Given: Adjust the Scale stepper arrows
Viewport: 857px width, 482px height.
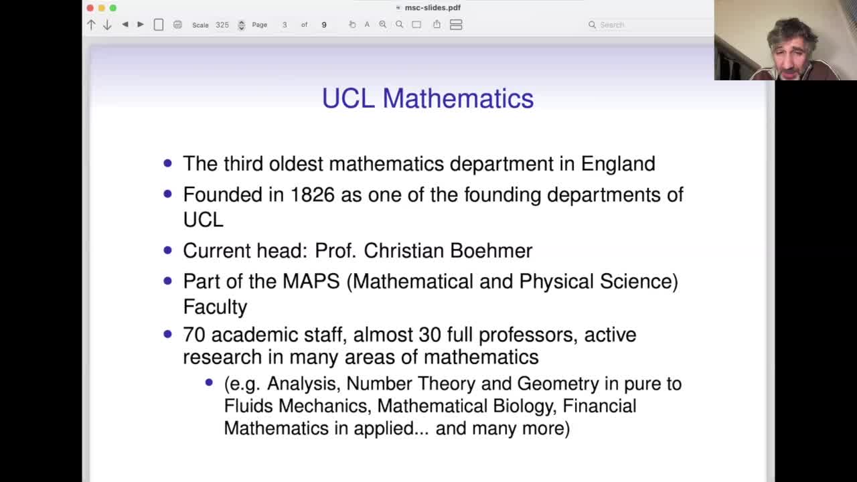Looking at the screenshot, I should tap(241, 25).
